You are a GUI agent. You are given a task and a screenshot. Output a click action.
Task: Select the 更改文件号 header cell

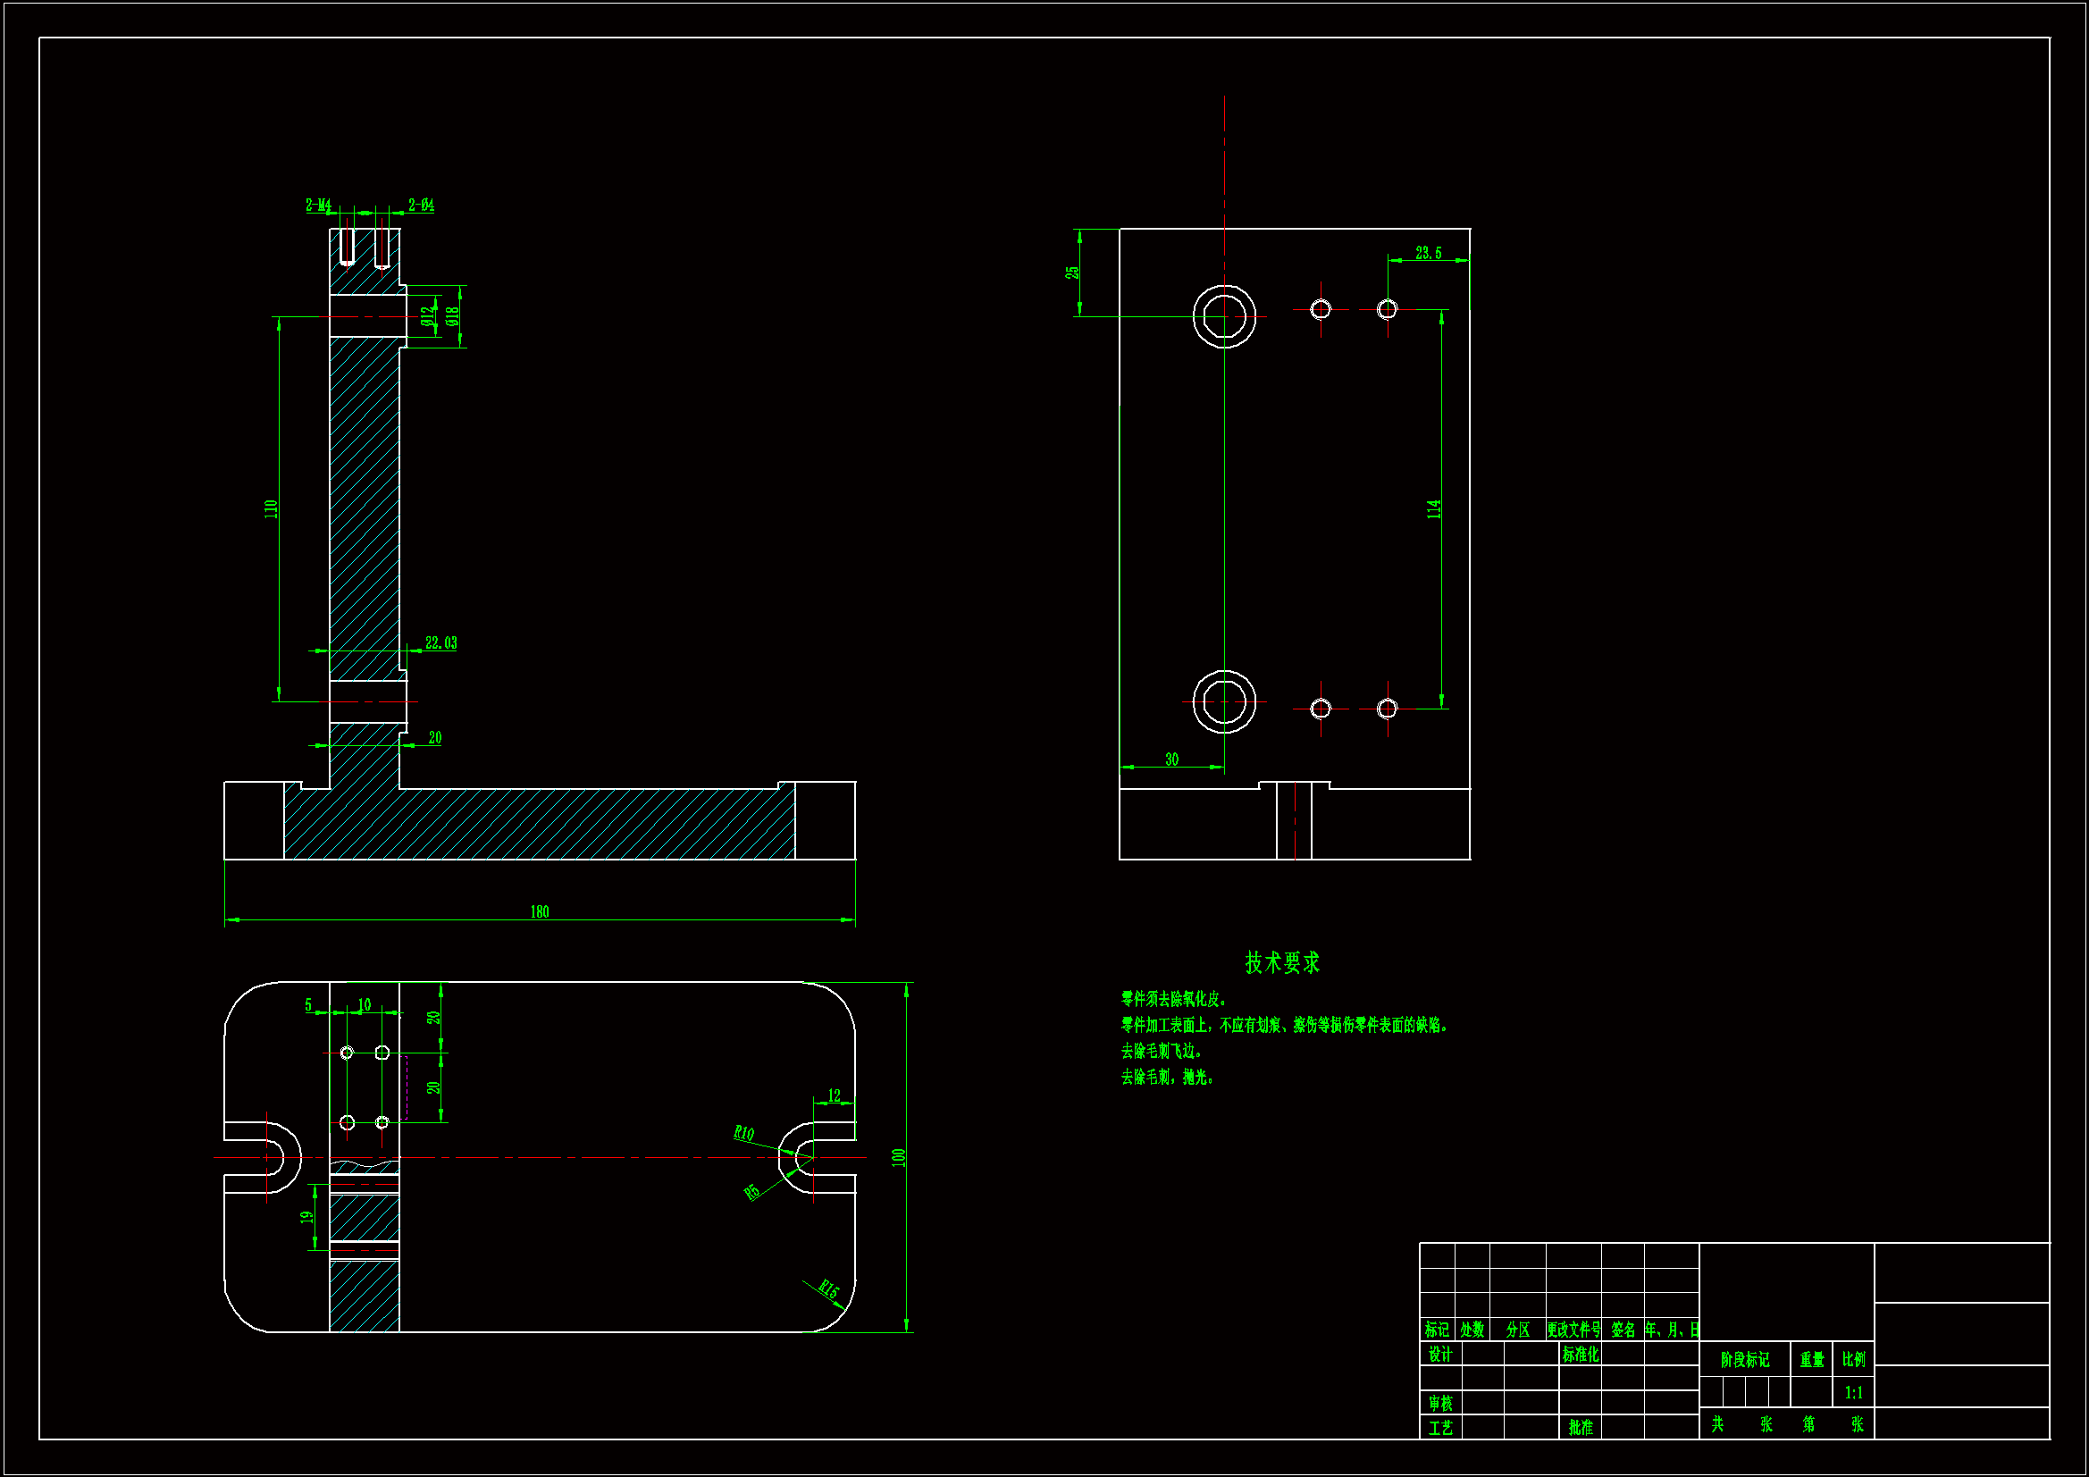point(1574,1330)
